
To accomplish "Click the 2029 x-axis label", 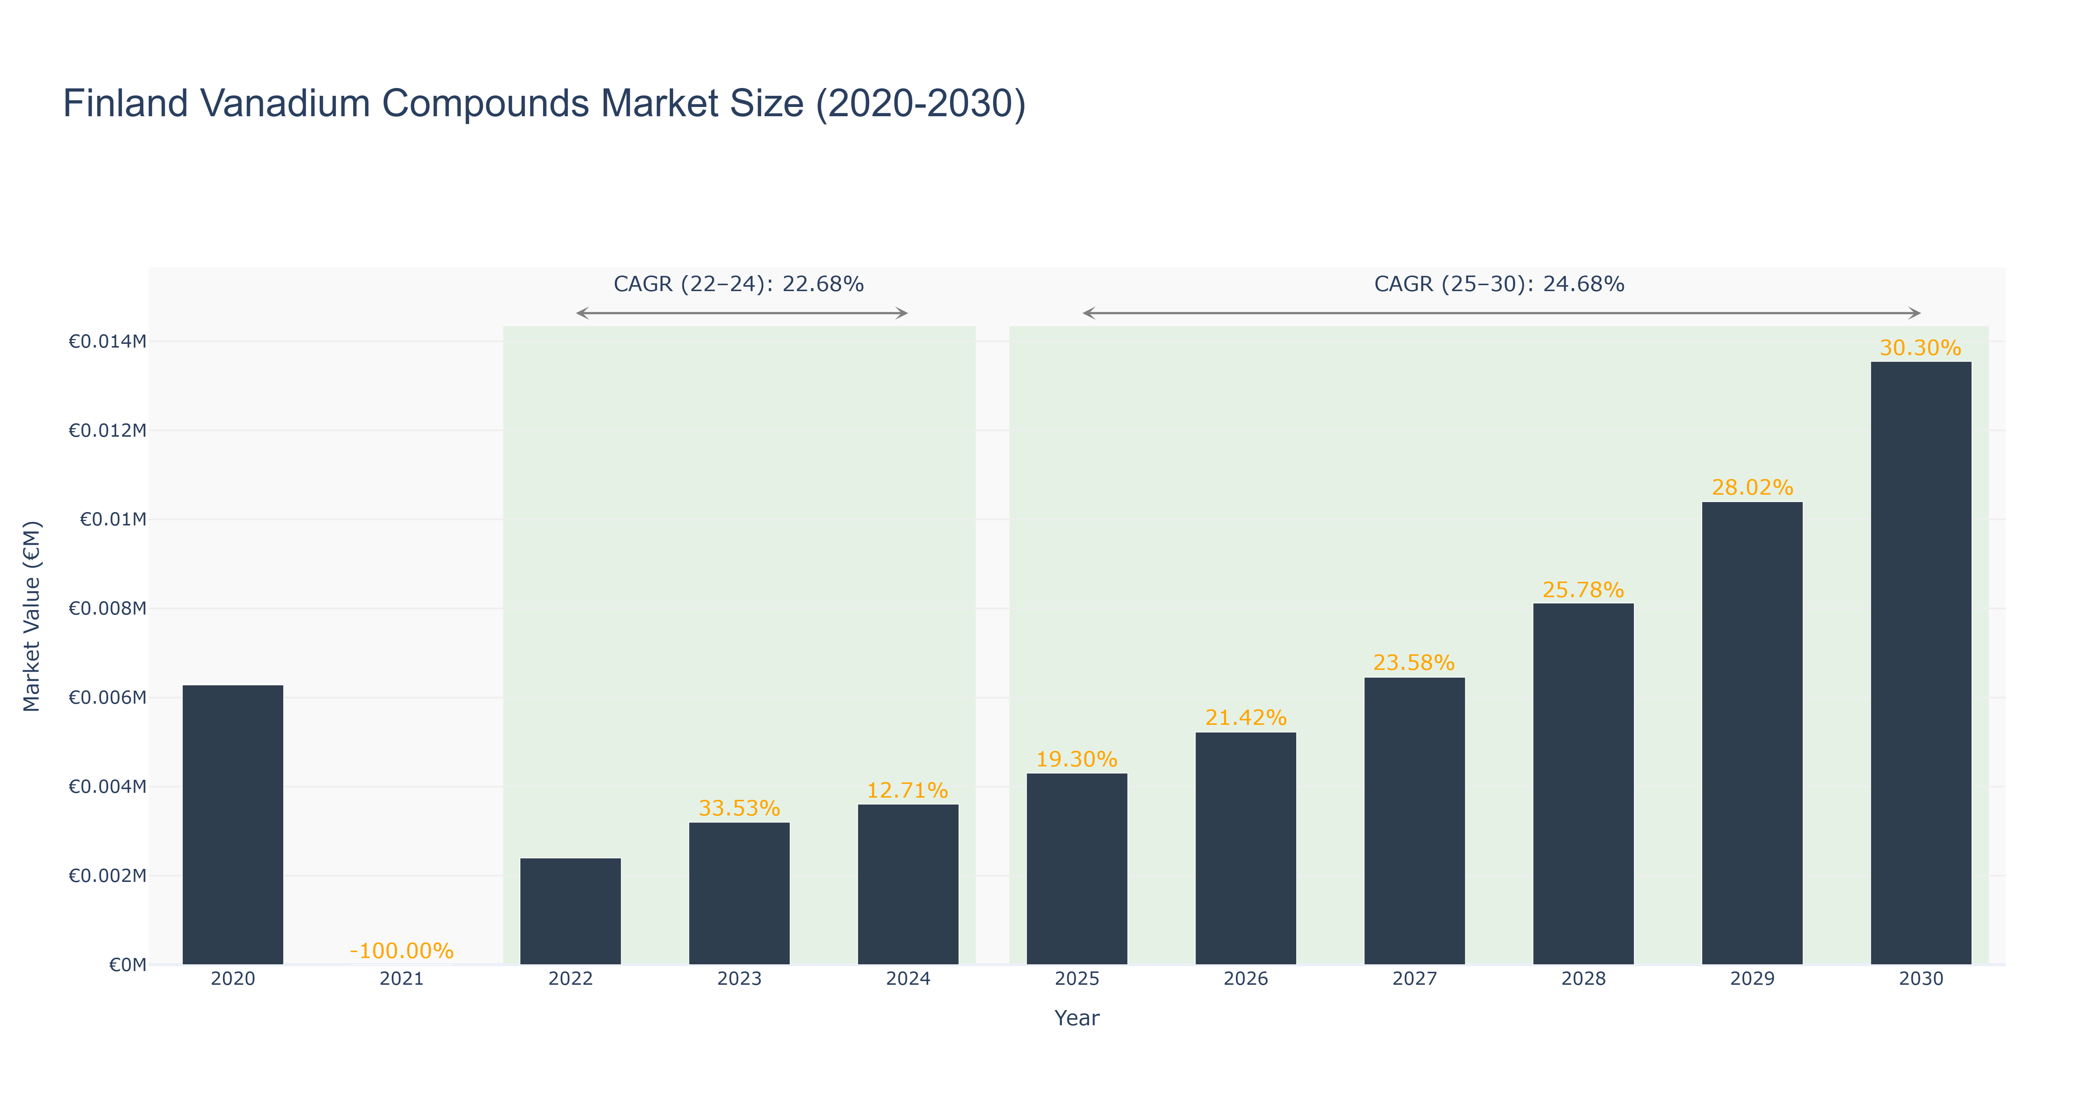I will 1751,979.
